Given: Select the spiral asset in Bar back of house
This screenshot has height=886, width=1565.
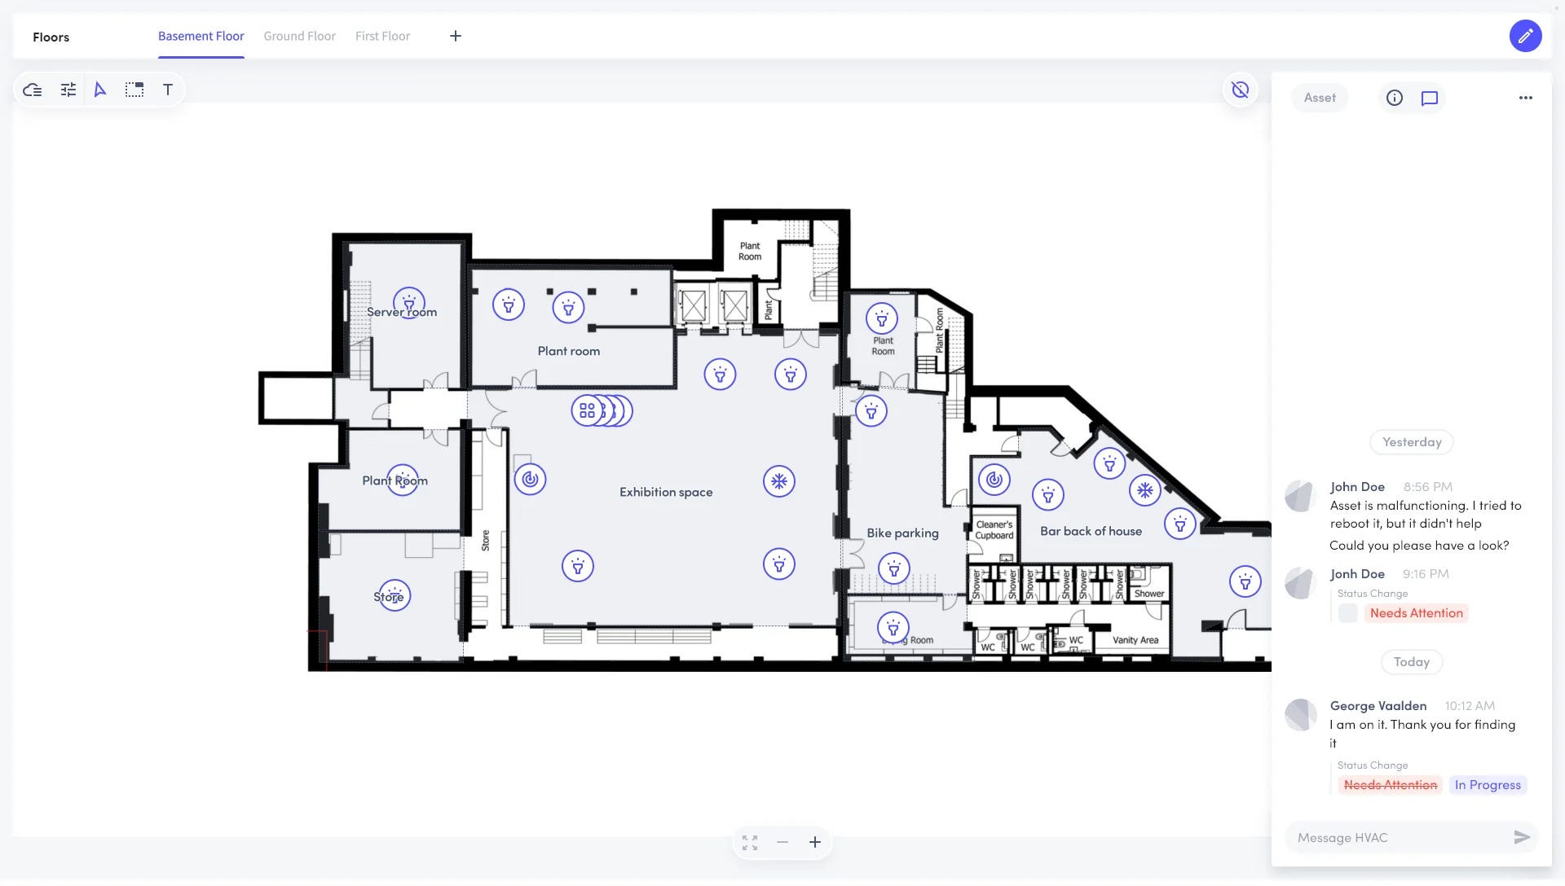Looking at the screenshot, I should click(x=994, y=480).
